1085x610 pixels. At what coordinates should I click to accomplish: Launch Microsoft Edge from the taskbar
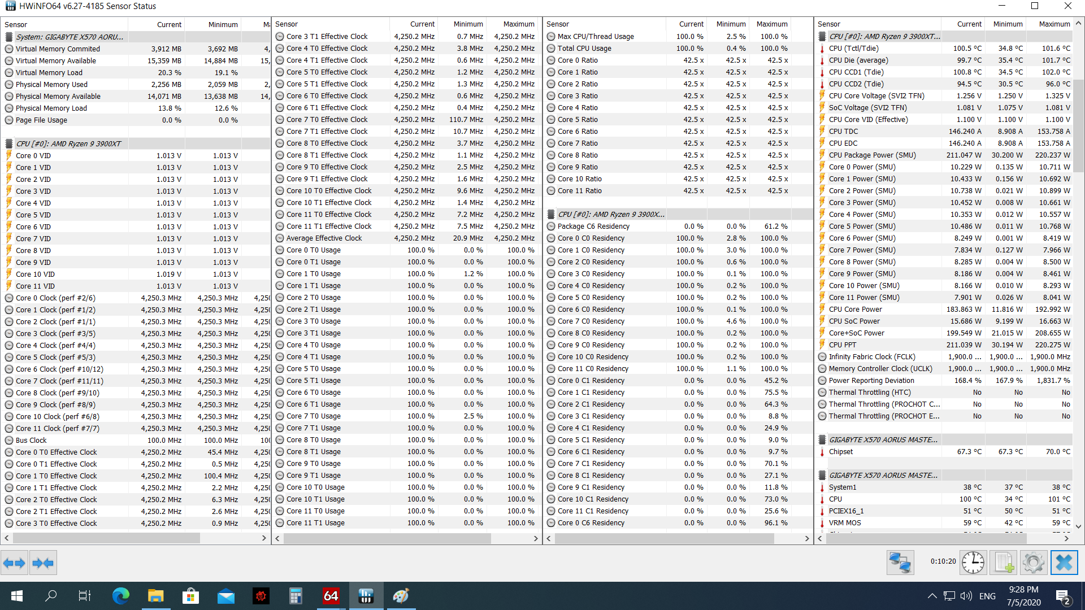pos(120,596)
